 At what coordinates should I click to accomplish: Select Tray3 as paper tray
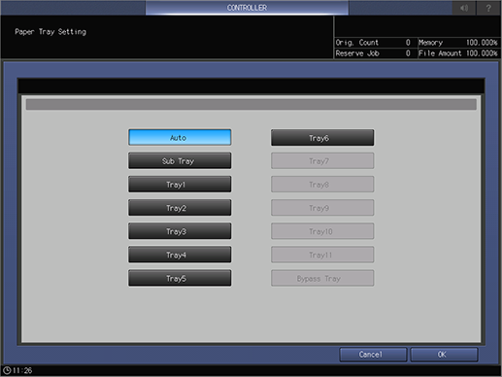pyautogui.click(x=180, y=231)
